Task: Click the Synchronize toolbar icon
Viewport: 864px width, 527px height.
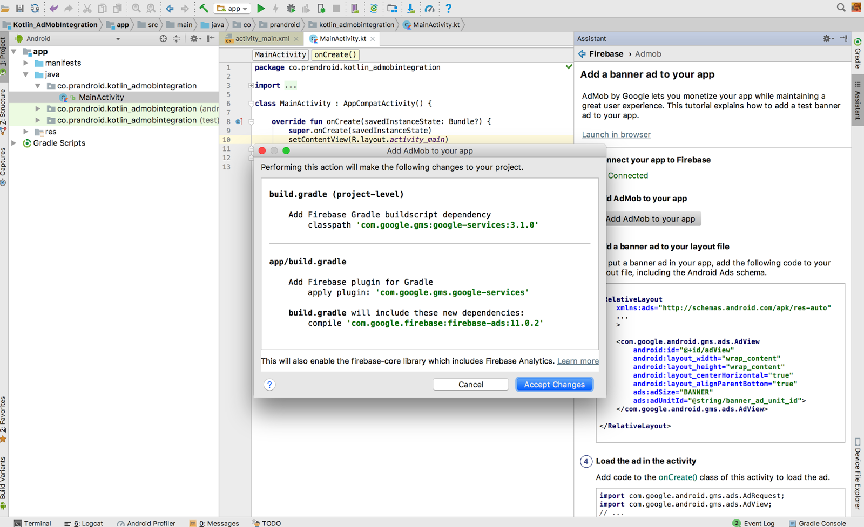Action: [x=35, y=8]
